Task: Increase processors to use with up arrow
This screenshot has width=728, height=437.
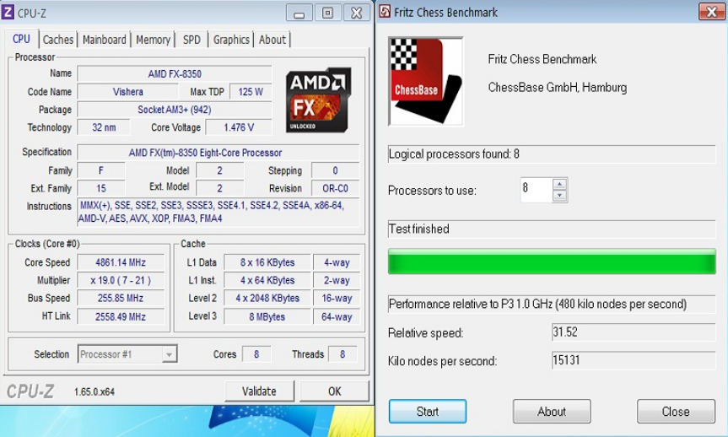Action: coord(559,184)
